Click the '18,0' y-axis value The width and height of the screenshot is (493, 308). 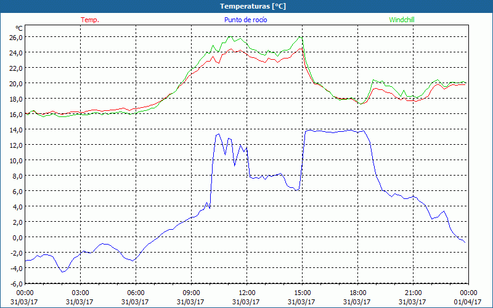pos(16,99)
